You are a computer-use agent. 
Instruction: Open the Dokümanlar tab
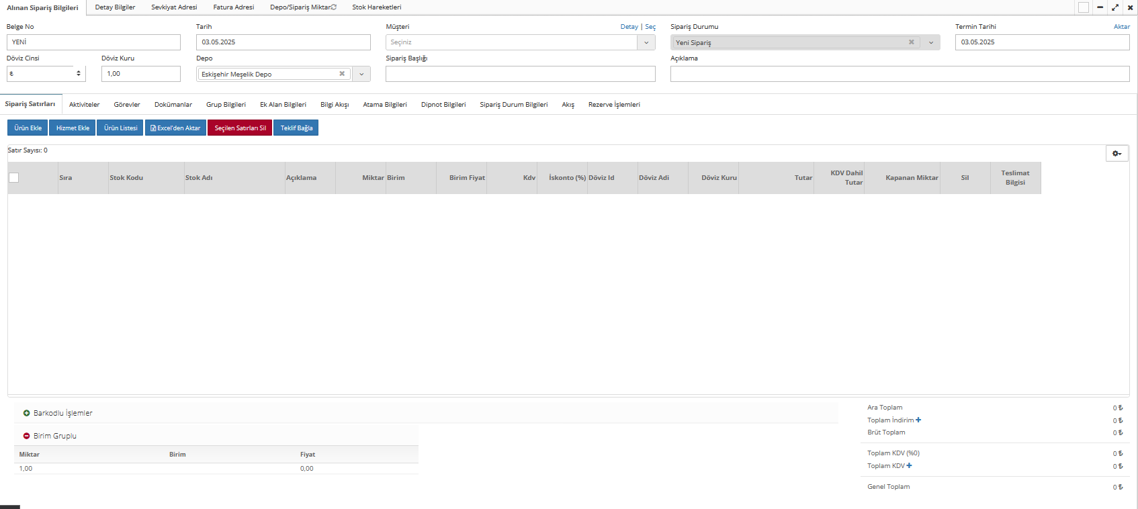click(173, 105)
